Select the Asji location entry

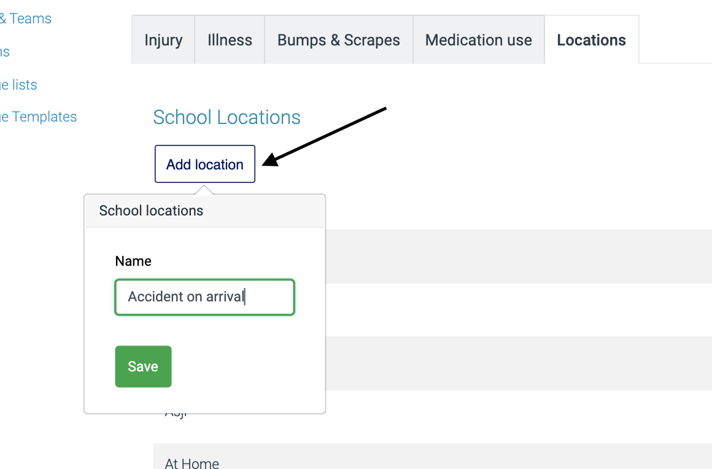177,410
